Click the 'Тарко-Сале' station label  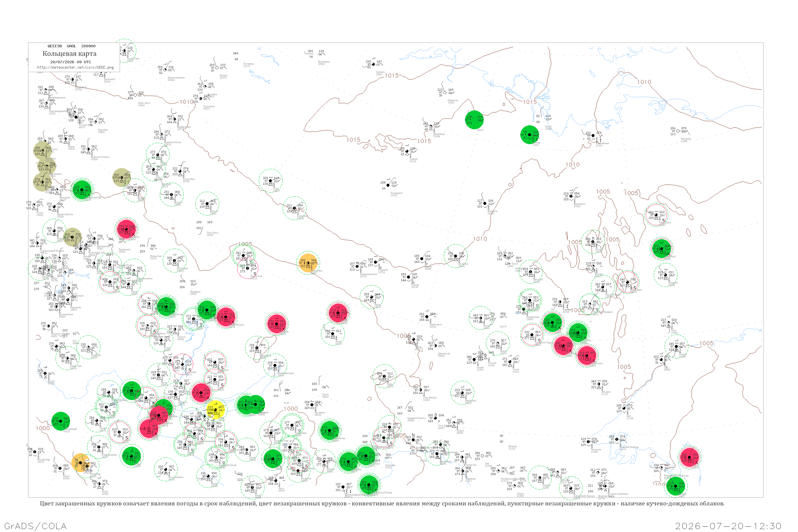pos(133,59)
